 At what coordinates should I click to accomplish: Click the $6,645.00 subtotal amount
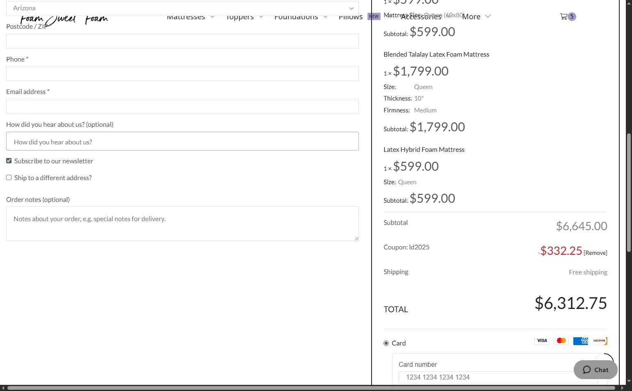(582, 226)
